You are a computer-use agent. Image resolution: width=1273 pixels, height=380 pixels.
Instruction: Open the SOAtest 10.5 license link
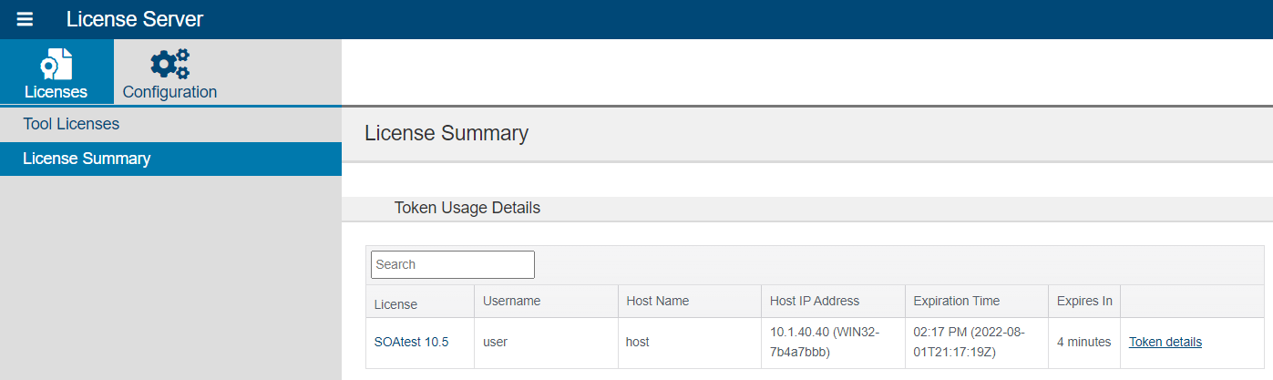pyautogui.click(x=411, y=343)
